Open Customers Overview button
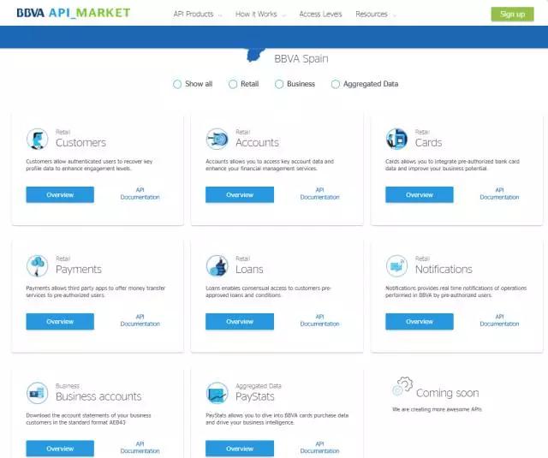548x458 pixels. [x=60, y=194]
